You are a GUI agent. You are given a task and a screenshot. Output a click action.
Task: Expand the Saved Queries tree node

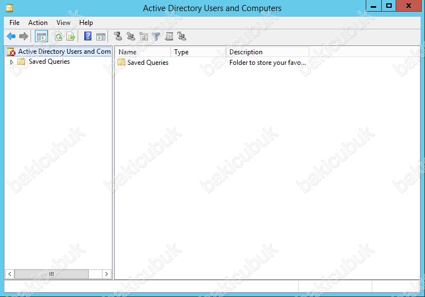(x=12, y=62)
